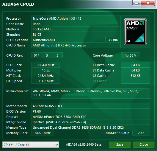Click the HTT Speed 981.7 MHz value
Image resolution: width=157 pixels, height=151 pixels.
(x=46, y=81)
